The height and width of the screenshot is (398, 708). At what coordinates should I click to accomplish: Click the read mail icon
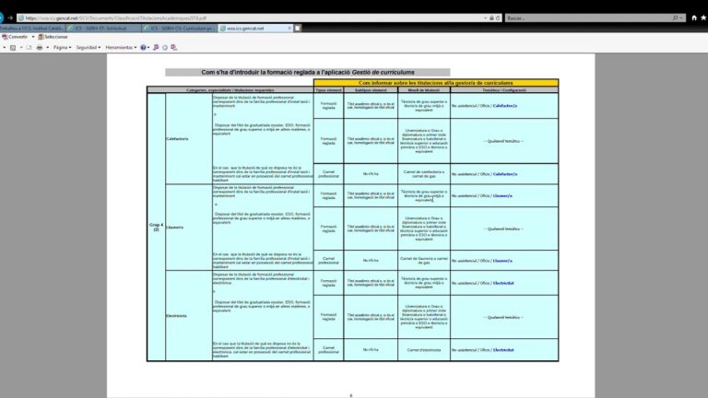click(x=29, y=47)
